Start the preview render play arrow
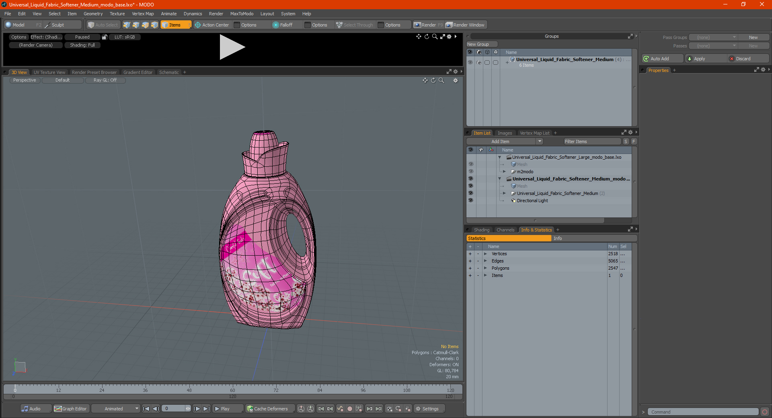Screen dimensions: 772x418 point(232,47)
